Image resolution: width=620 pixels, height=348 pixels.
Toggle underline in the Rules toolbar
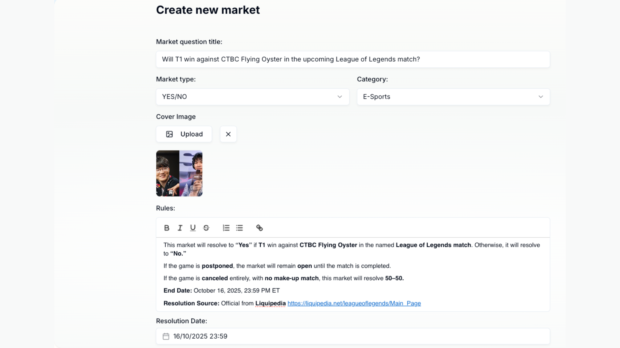193,228
